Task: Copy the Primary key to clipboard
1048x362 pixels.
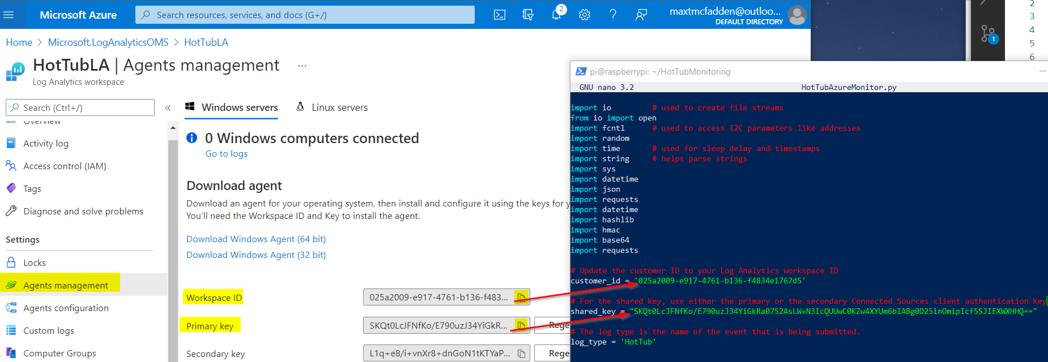Action: pyautogui.click(x=521, y=325)
